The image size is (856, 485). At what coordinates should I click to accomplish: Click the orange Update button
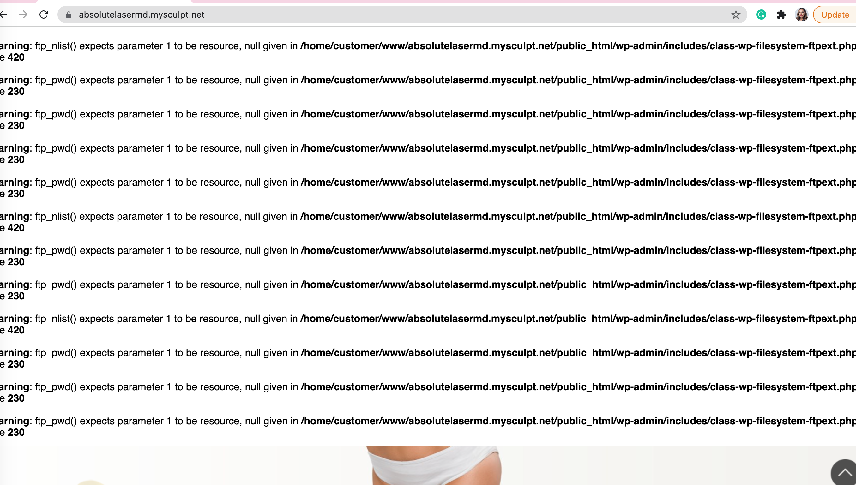coord(835,15)
